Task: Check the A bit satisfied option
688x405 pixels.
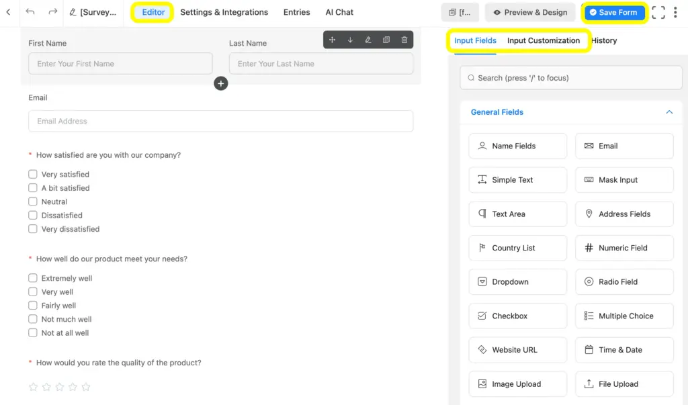Action: (32, 188)
